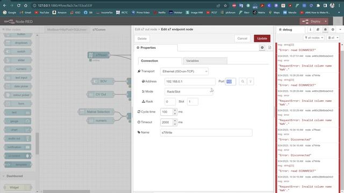
Task: Click the Edit s7 out node breadcrumb
Action: tap(146, 29)
